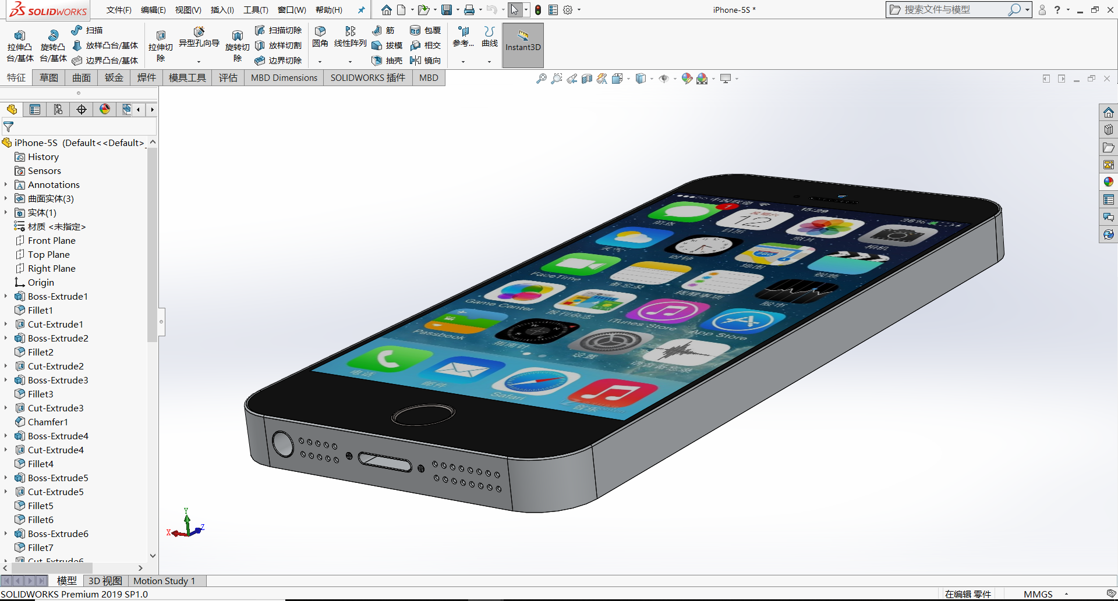Screen dimensions: 1118x601
Task: Choose the Rib (筋) tool
Action: pyautogui.click(x=384, y=30)
